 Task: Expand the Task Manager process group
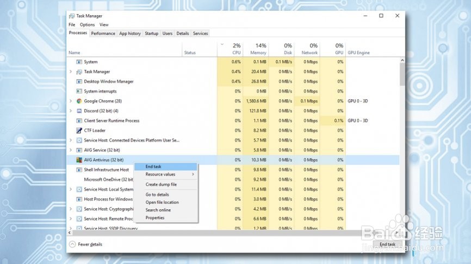[x=71, y=72]
